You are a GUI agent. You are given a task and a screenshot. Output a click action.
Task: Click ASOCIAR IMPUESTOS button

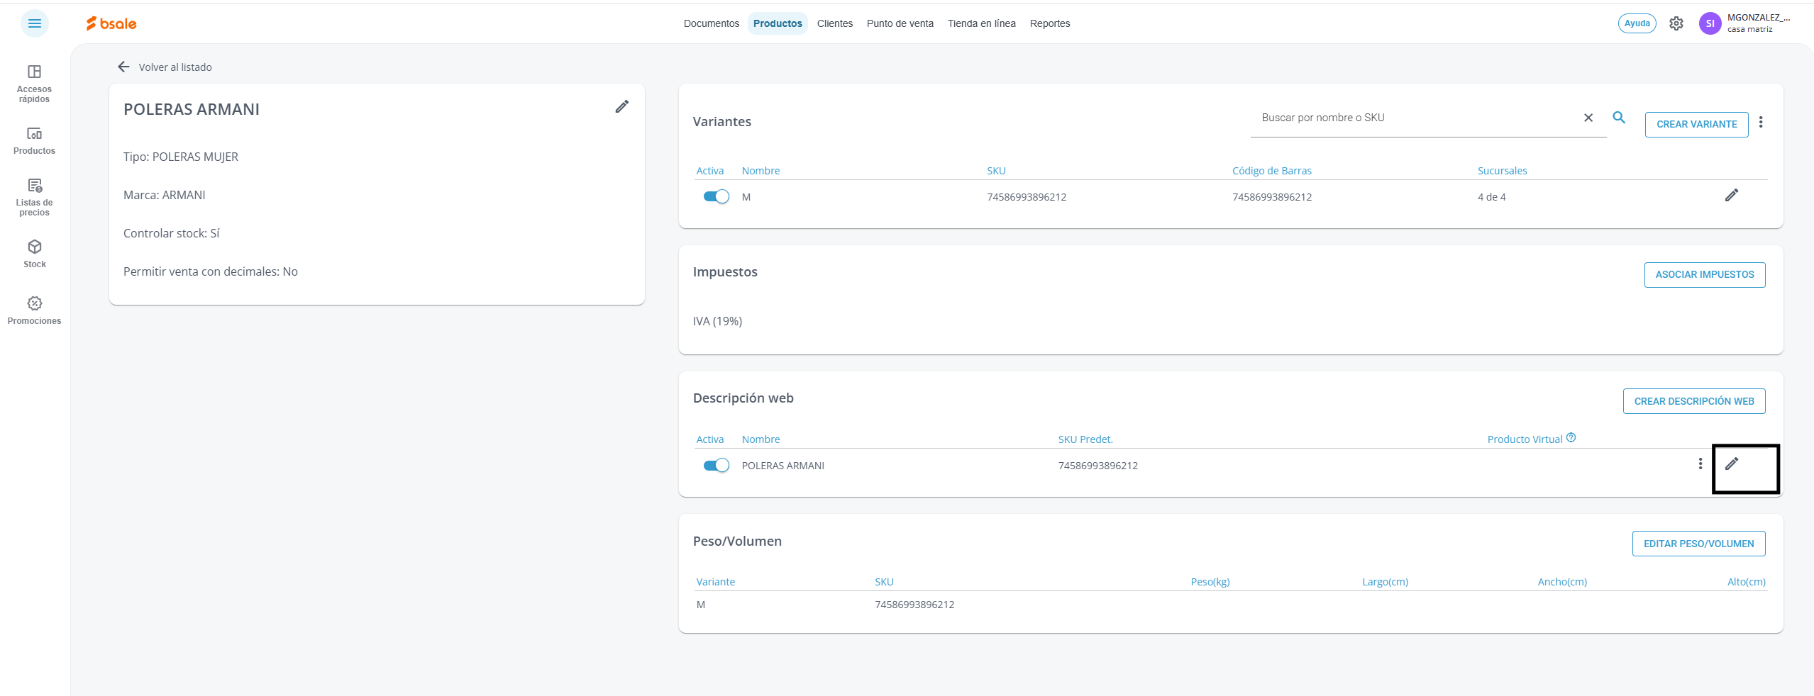(1705, 274)
